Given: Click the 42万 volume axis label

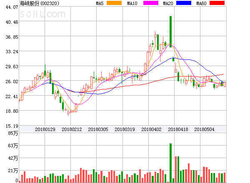Looking at the screenshot, I should pos(13,158).
